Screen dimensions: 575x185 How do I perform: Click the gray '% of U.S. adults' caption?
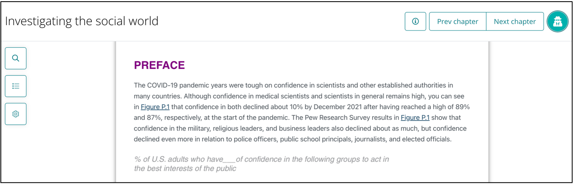click(x=261, y=159)
